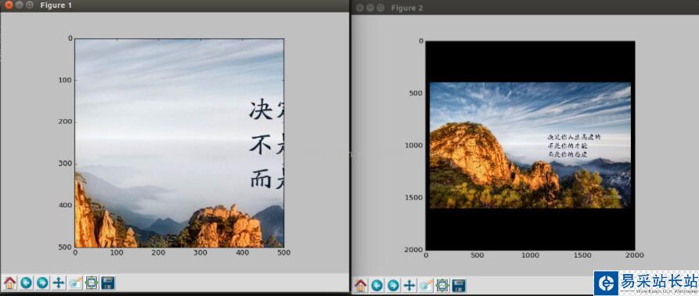Activate the Pan tool in Figure 1
Screen dimensions: 699x296
click(x=59, y=283)
